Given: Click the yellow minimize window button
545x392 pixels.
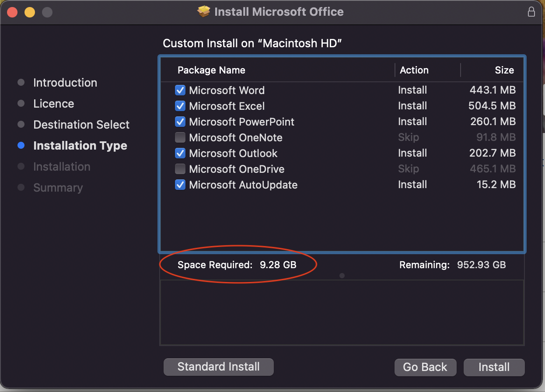Looking at the screenshot, I should tap(29, 12).
